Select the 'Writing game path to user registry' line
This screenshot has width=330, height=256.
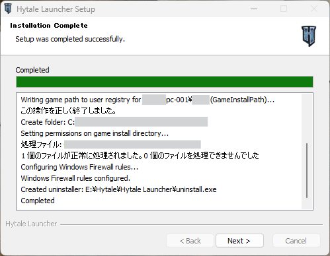click(147, 100)
